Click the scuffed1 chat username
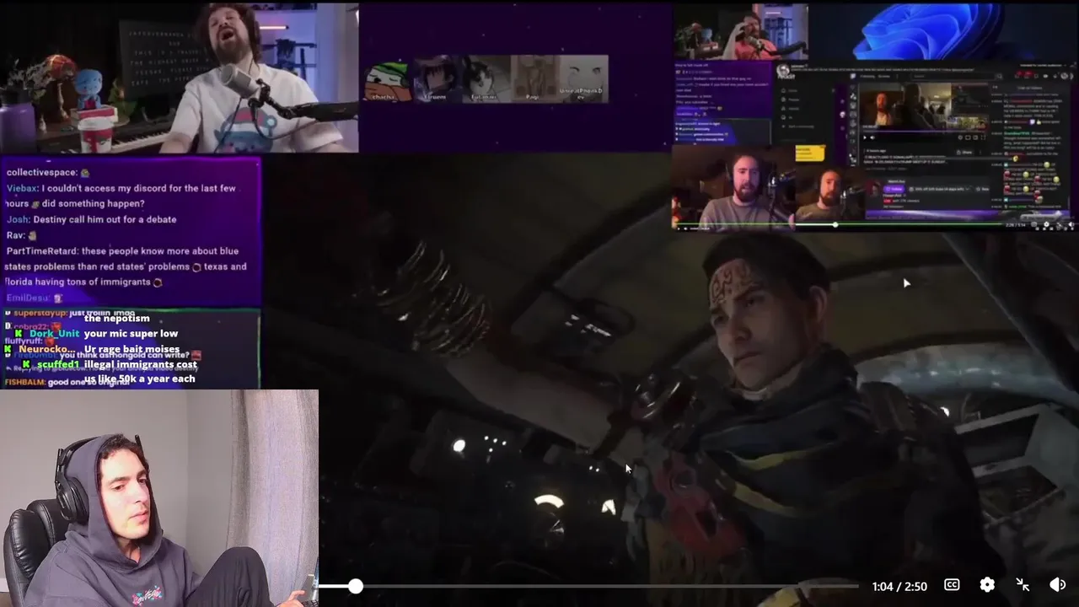Image resolution: width=1079 pixels, height=607 pixels. pos(57,365)
